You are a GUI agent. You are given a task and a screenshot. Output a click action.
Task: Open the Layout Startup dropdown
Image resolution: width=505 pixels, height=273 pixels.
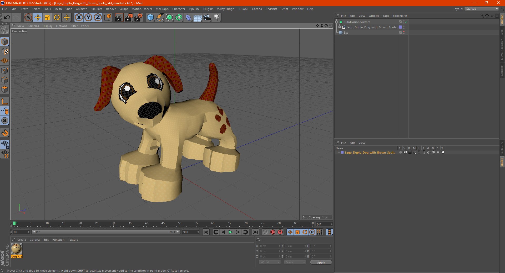[x=482, y=9]
